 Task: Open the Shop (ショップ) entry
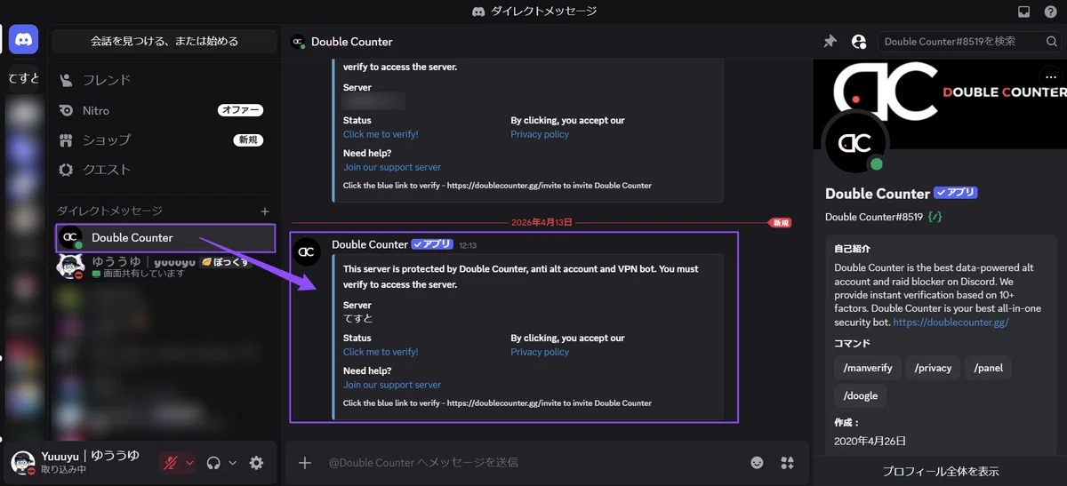tap(164, 139)
